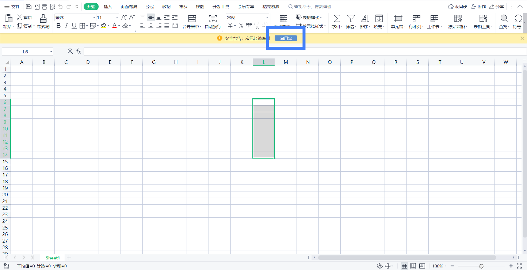
Task: Click the Freeze Panes (冻结窗格) icon
Action: (458, 19)
